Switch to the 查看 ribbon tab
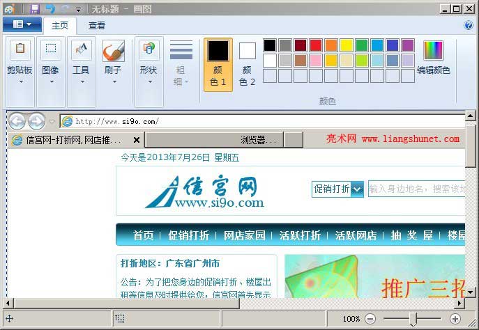 96,26
